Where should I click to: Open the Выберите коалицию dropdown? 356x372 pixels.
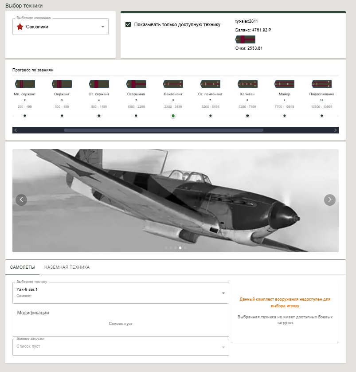(60, 27)
